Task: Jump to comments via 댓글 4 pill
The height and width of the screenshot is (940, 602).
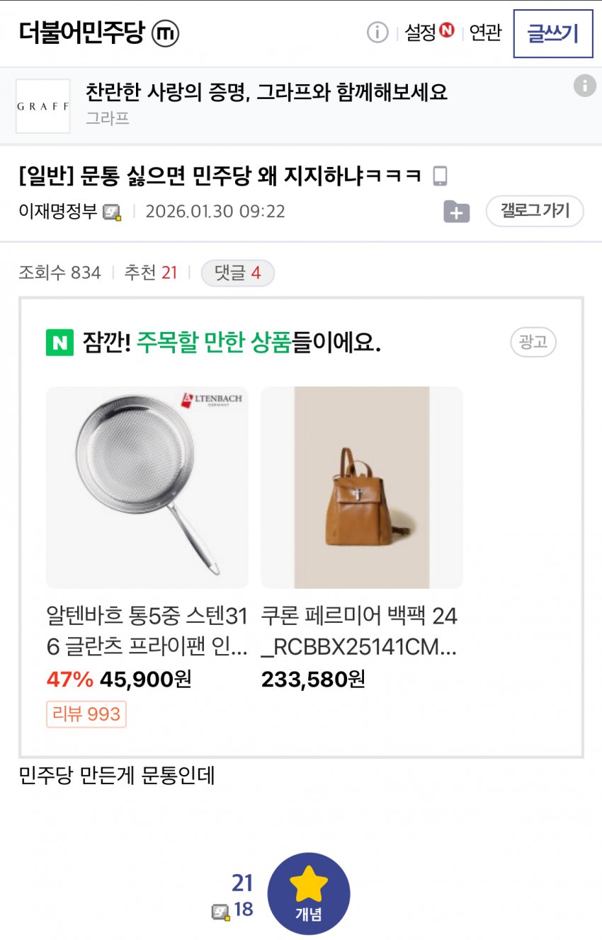Action: pos(237,273)
